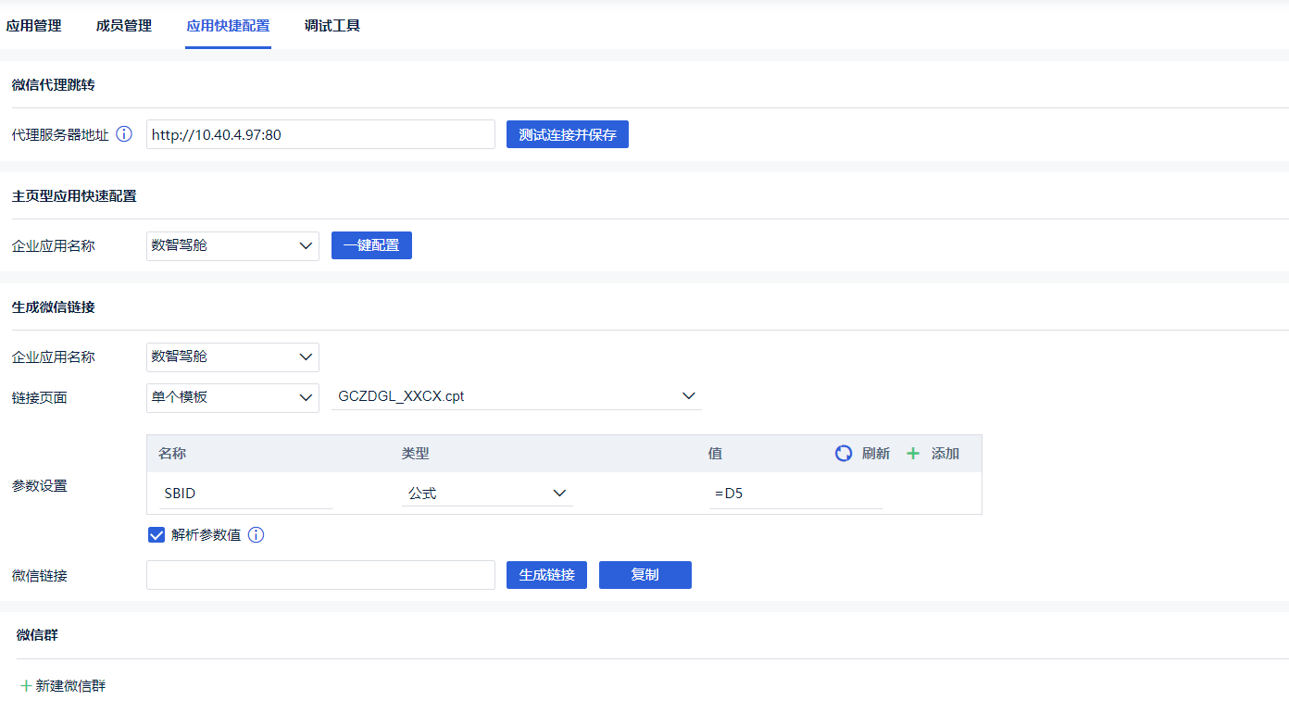1289x713 pixels.
Task: Click the 复制 button
Action: (x=645, y=575)
